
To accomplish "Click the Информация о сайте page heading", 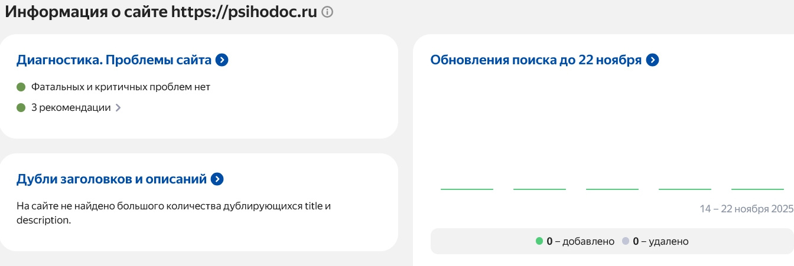I will click(161, 12).
